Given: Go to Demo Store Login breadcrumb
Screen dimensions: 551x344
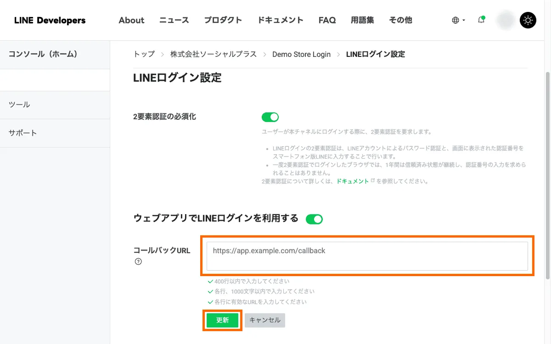Looking at the screenshot, I should tap(301, 54).
